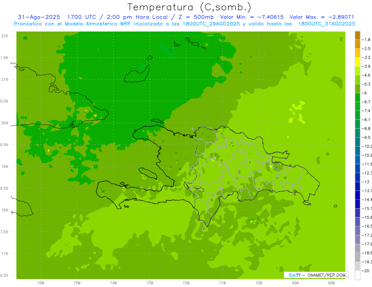Click the '-8.1' color bar label
372x287 pixels.
(x=366, y=120)
